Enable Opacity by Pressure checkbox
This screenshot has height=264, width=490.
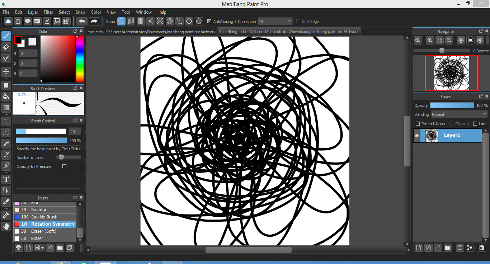click(65, 166)
